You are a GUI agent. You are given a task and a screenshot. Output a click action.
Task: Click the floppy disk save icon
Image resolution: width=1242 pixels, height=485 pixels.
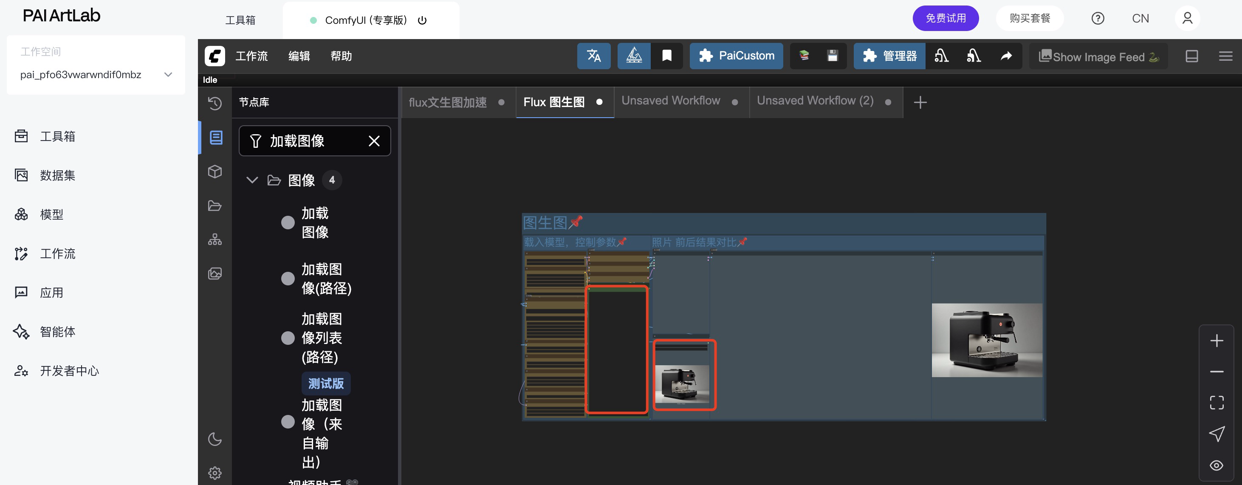click(832, 56)
